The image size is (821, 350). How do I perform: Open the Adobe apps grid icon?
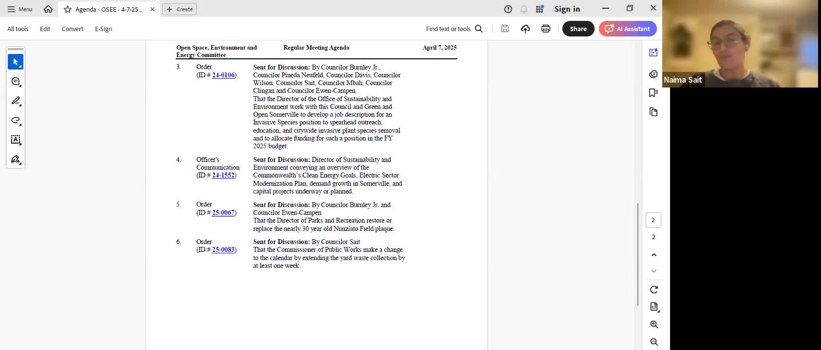540,9
